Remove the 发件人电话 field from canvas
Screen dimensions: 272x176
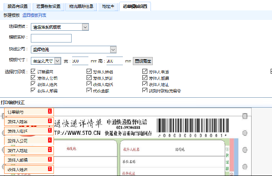coord(50,130)
